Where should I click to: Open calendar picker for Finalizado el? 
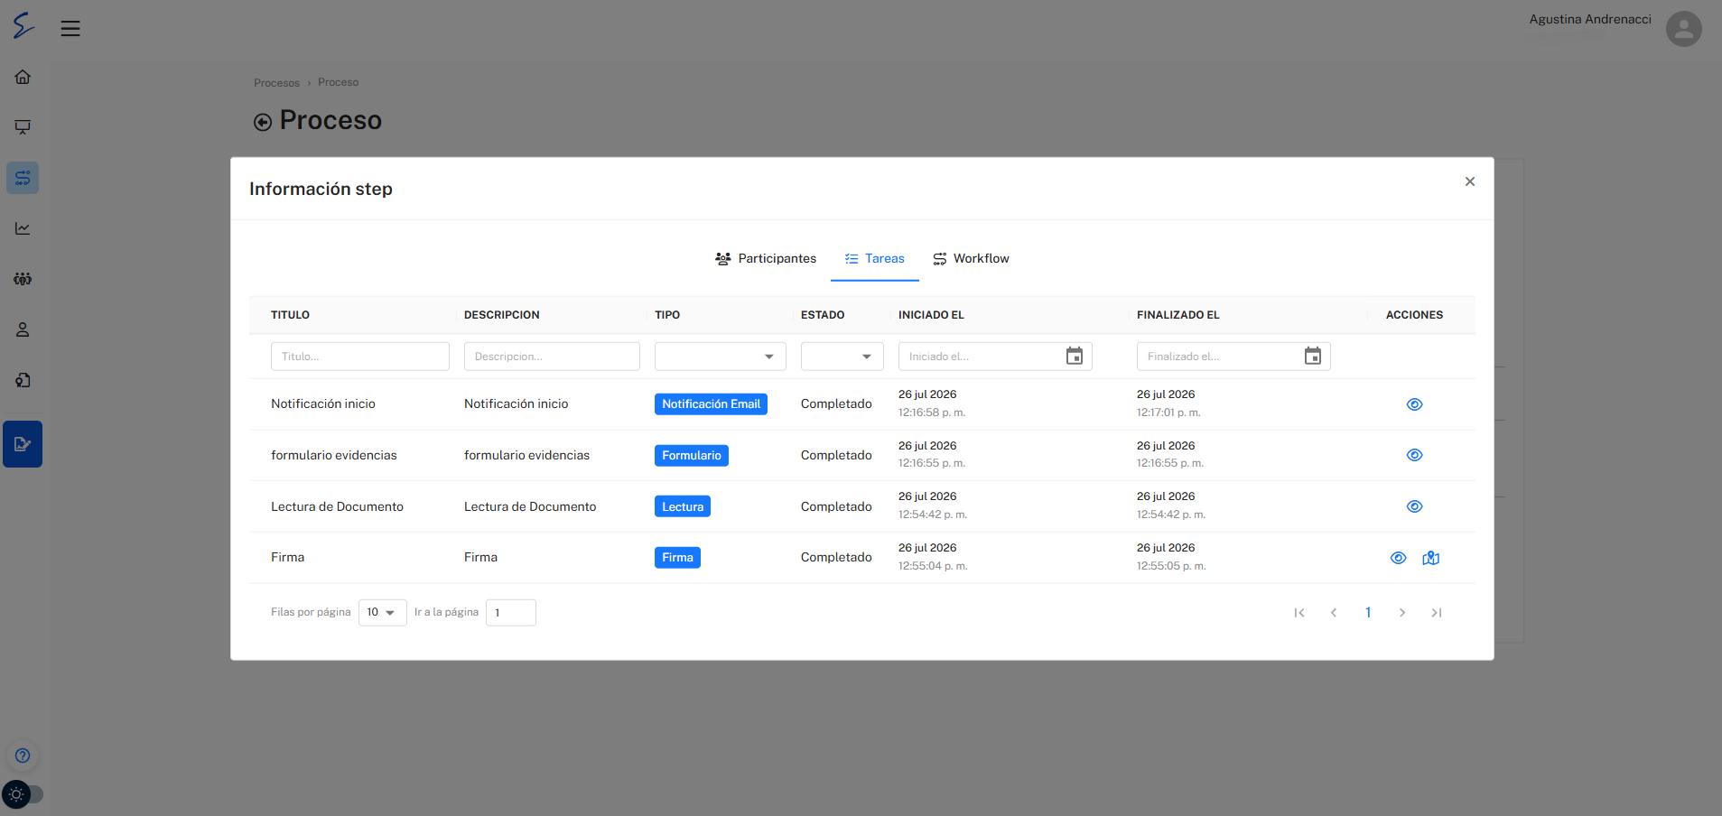click(1313, 356)
